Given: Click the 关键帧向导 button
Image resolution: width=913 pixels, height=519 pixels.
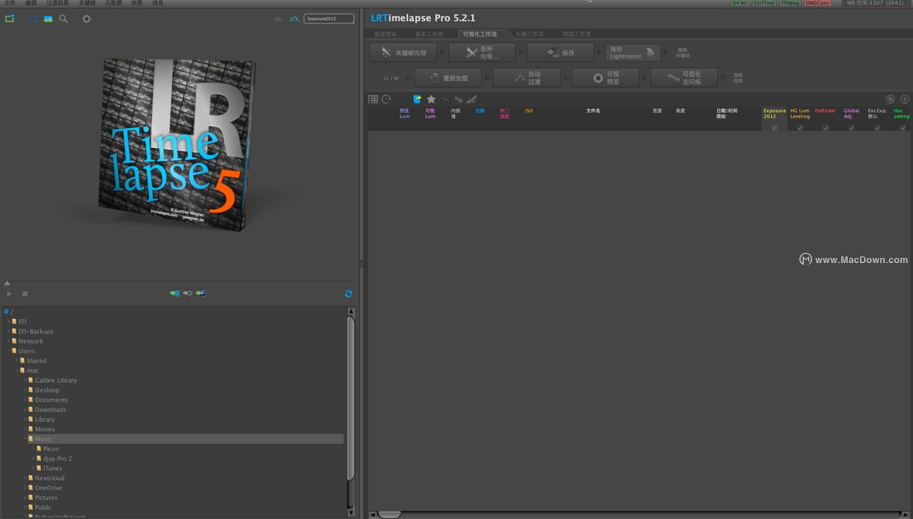Looking at the screenshot, I should (403, 53).
